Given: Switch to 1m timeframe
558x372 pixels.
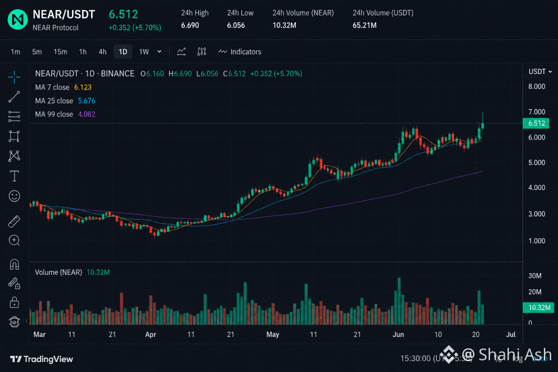Looking at the screenshot, I should click(x=15, y=52).
